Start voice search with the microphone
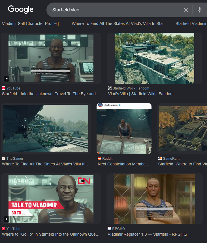The image size is (207, 243). (200, 10)
